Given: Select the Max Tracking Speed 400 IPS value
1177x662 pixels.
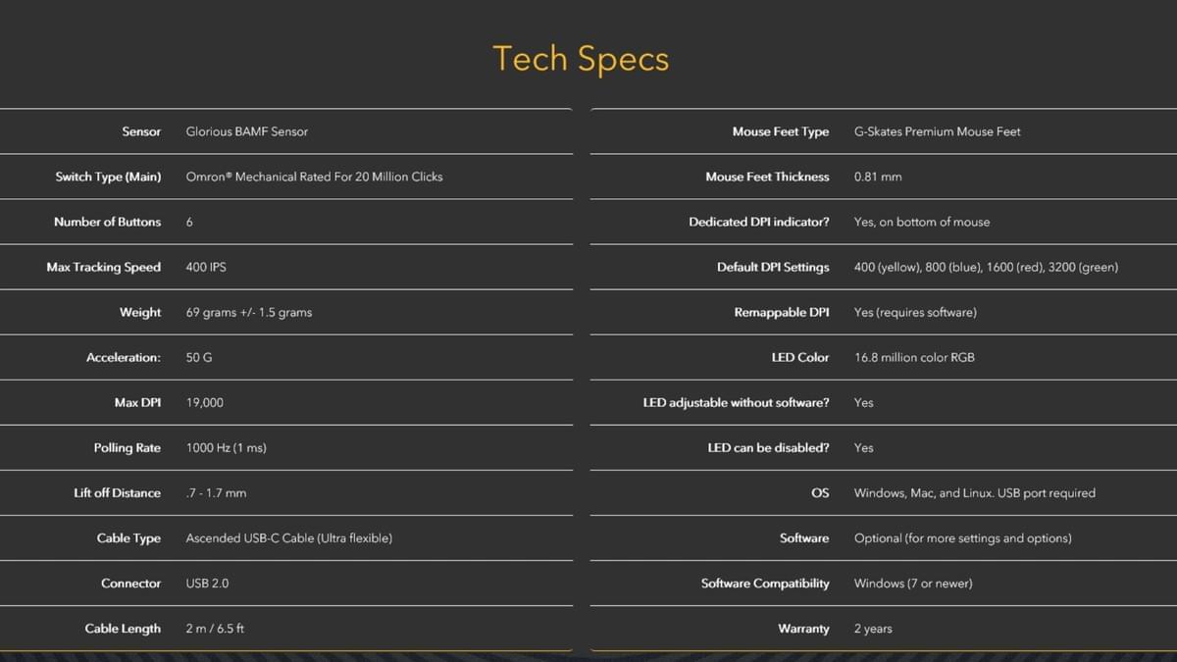Looking at the screenshot, I should click(x=206, y=267).
